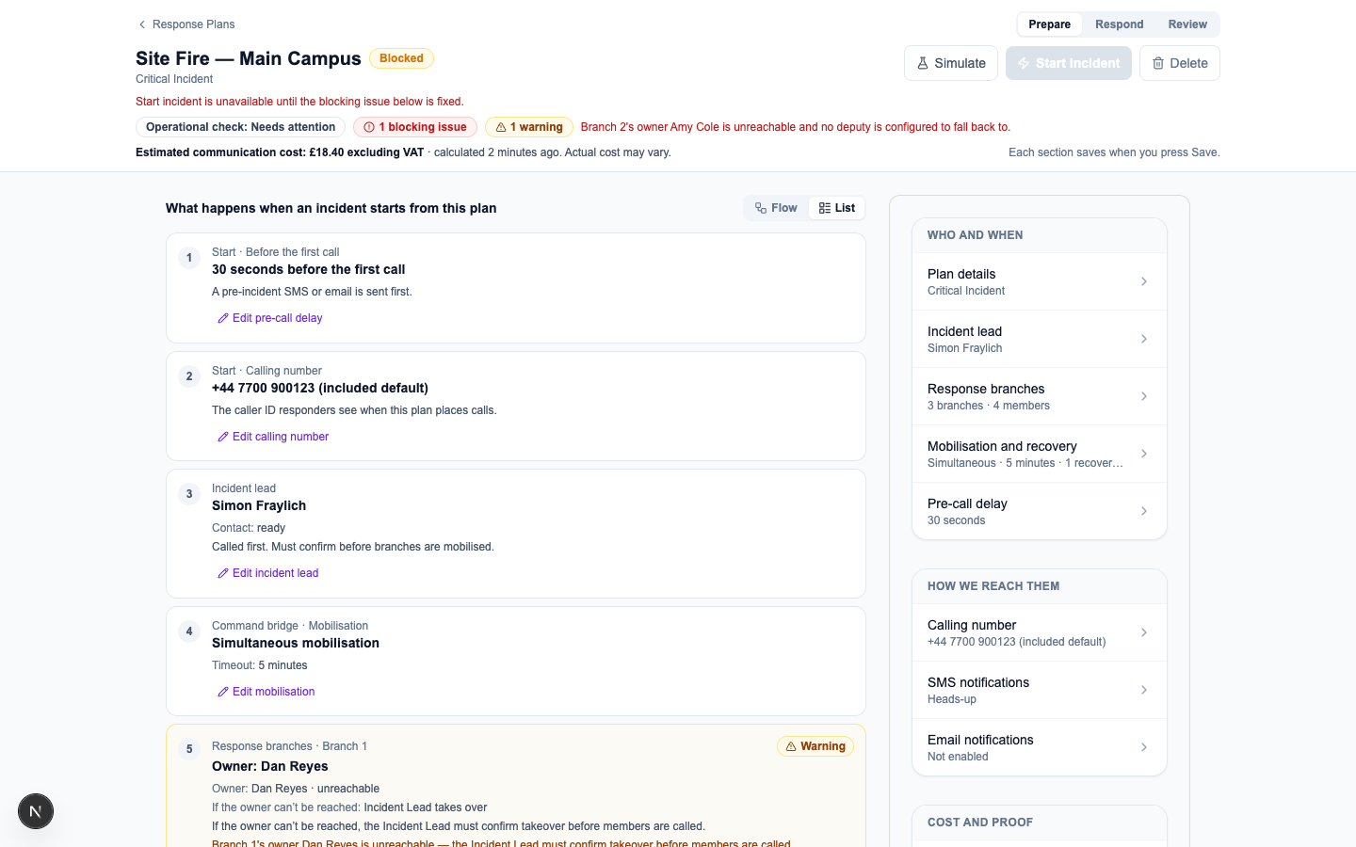Switch to the Prepare tab

1050,24
